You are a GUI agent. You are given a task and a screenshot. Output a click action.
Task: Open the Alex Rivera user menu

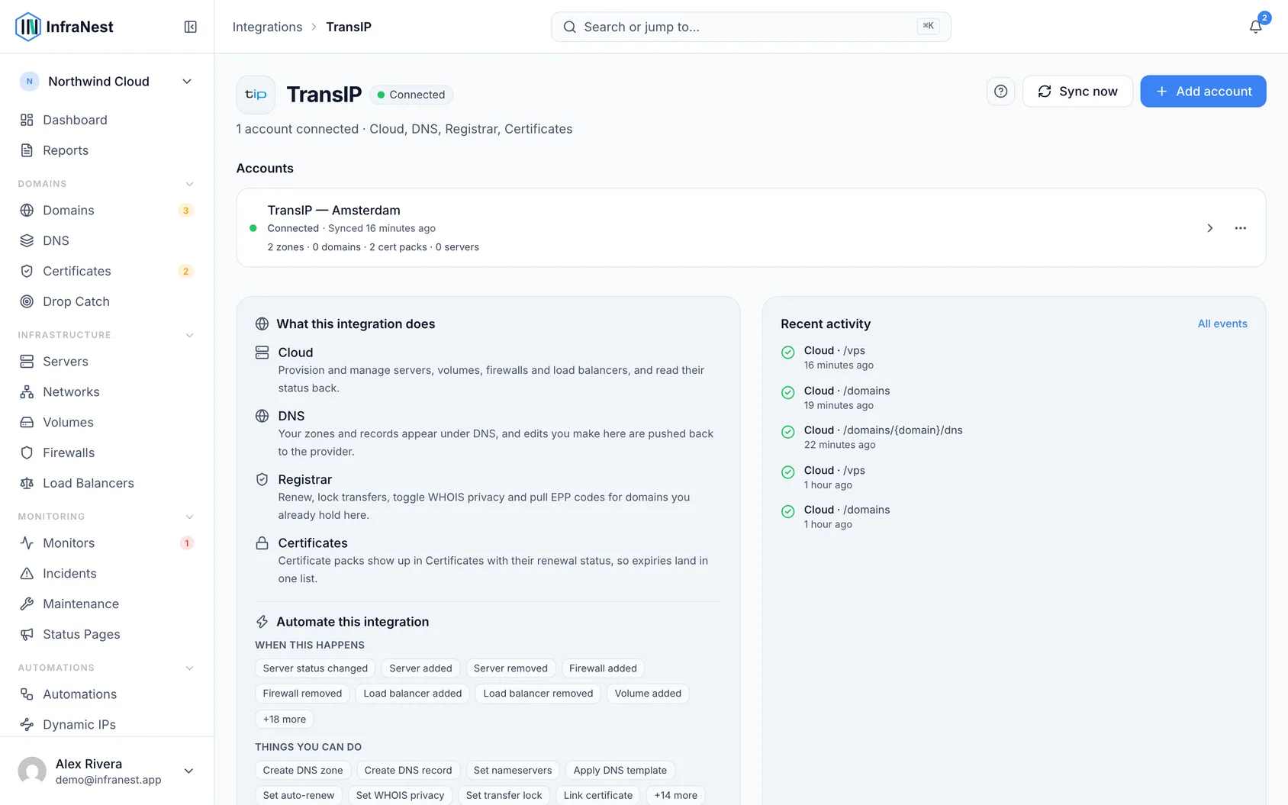point(107,771)
